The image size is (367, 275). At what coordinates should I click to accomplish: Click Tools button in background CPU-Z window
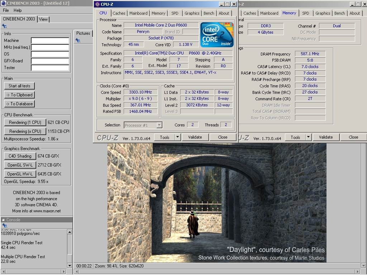coord(295,137)
